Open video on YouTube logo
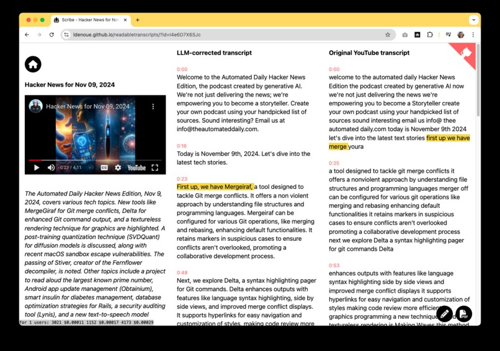This screenshot has width=500, height=351. point(136,168)
